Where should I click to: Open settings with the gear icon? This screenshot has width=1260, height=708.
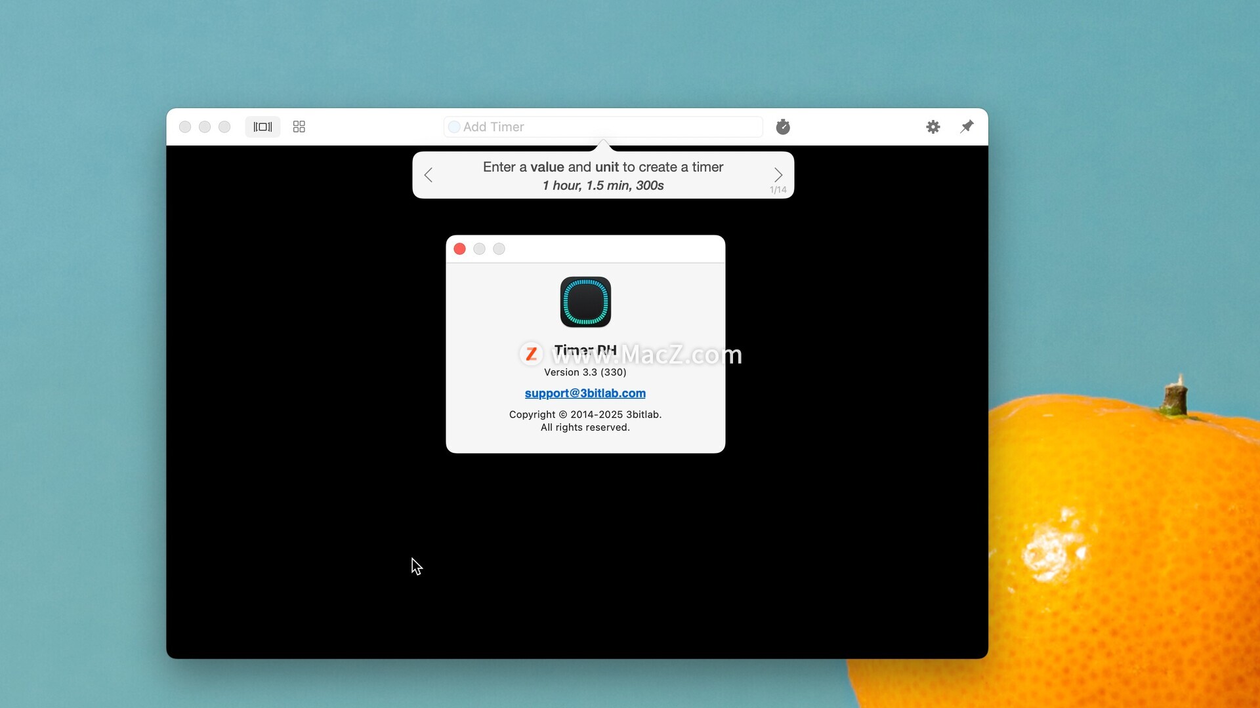point(933,127)
